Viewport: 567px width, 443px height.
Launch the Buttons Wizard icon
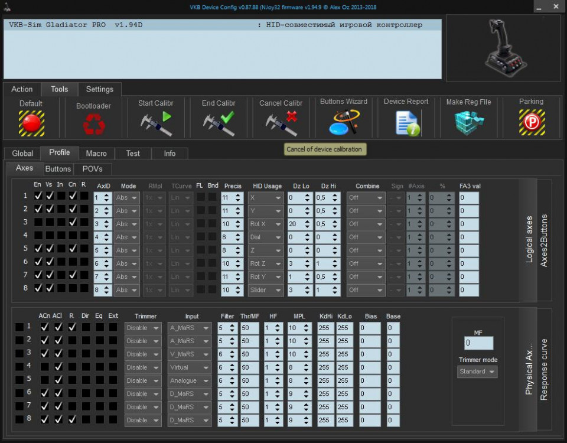pos(343,123)
